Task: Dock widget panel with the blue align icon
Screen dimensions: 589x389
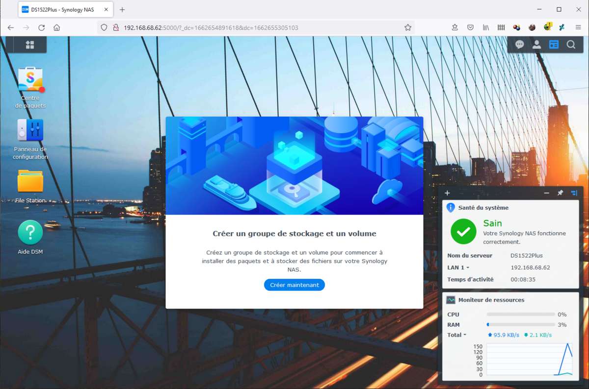Action: [574, 193]
